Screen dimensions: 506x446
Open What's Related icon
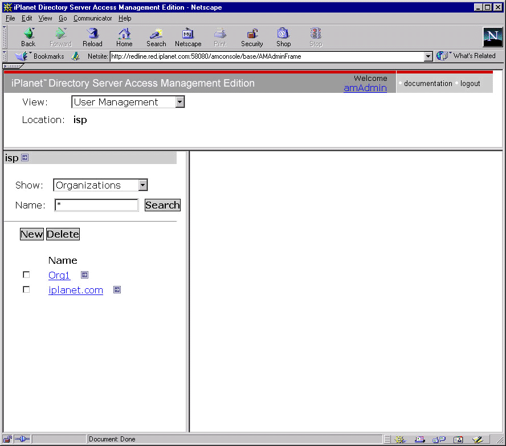(442, 56)
